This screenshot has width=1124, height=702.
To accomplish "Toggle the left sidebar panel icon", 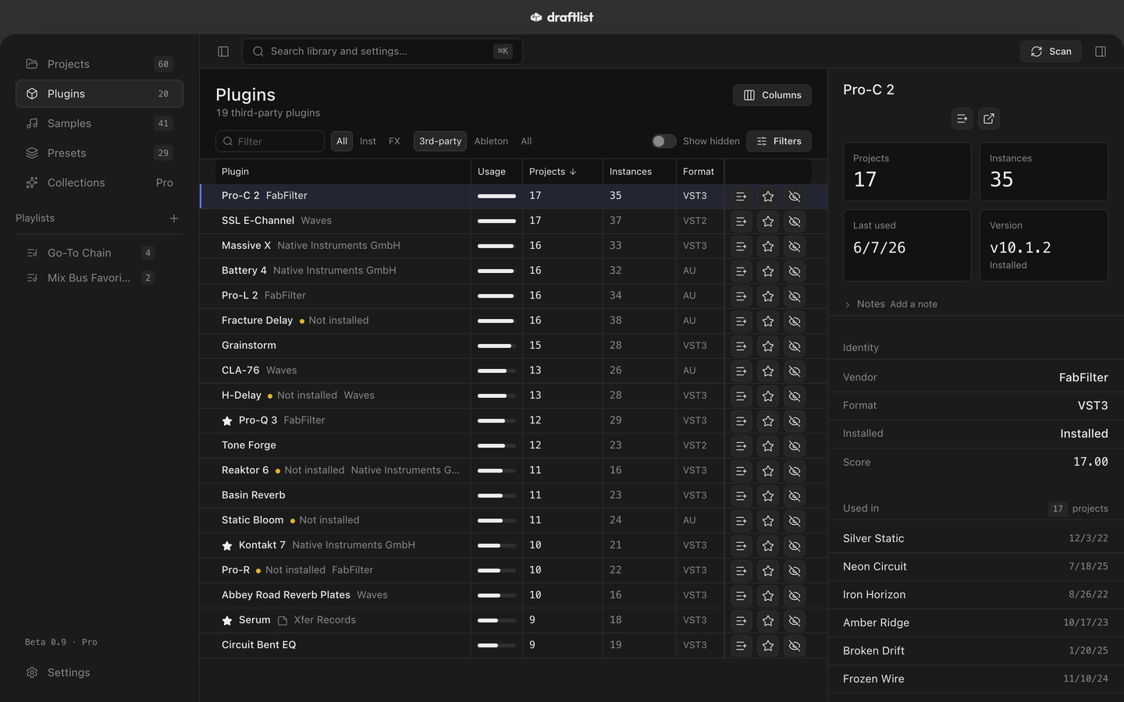I will 223,51.
